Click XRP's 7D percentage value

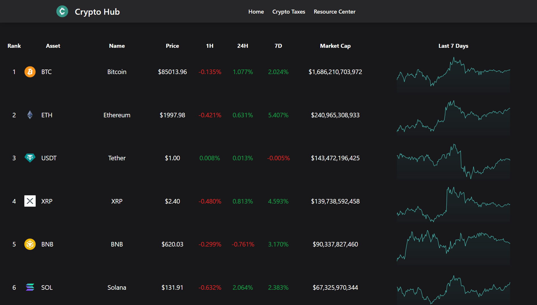coord(278,201)
